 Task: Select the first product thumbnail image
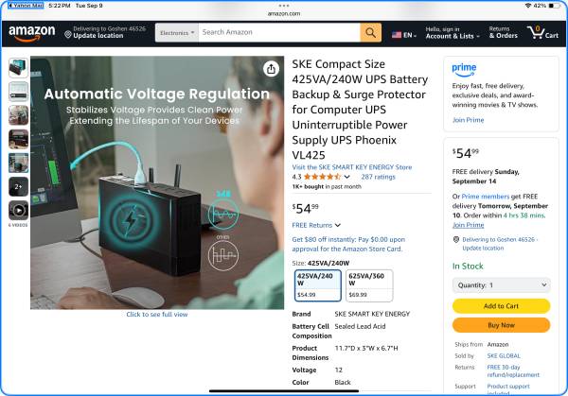[19, 68]
